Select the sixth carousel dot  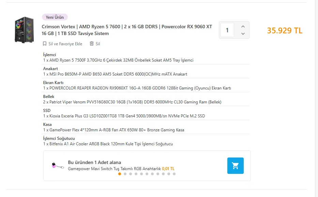click(x=147, y=174)
